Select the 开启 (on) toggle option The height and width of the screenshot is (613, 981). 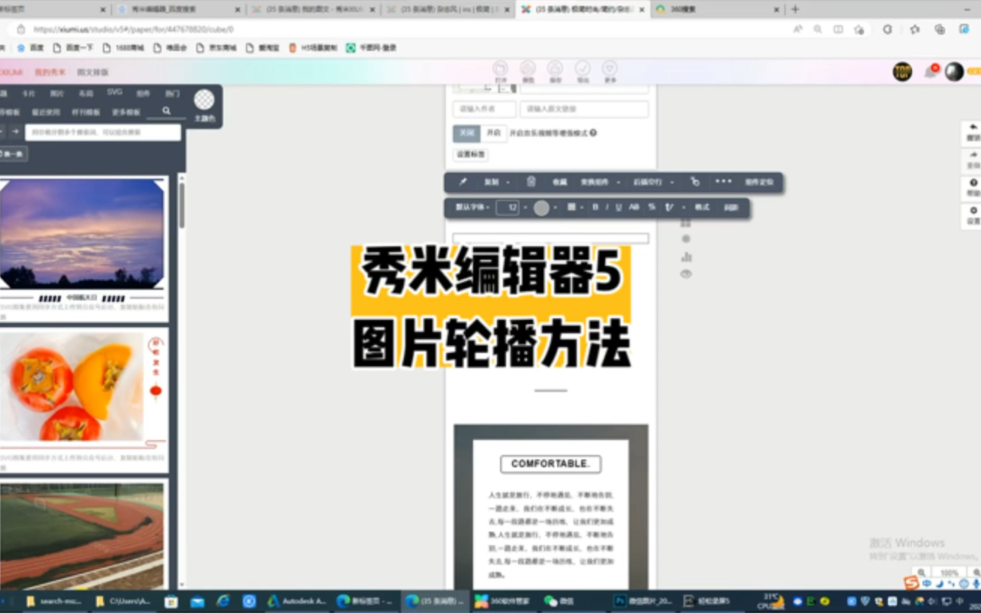click(x=494, y=133)
